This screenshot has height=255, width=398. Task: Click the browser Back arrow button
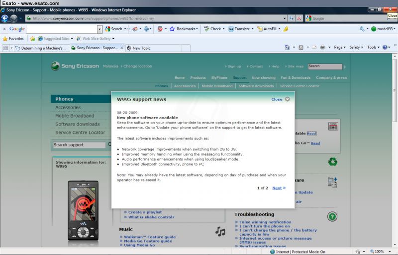pos(4,18)
